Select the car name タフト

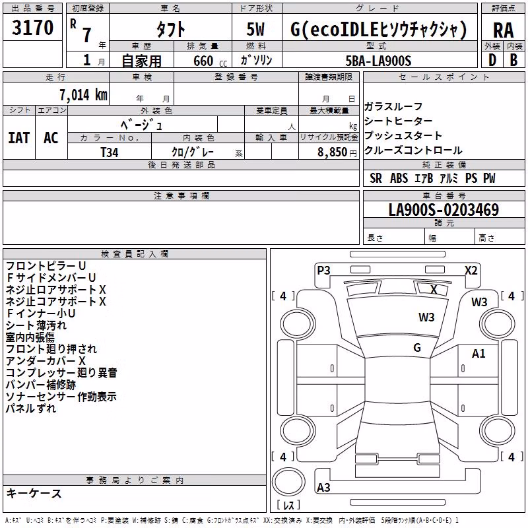[x=170, y=29]
